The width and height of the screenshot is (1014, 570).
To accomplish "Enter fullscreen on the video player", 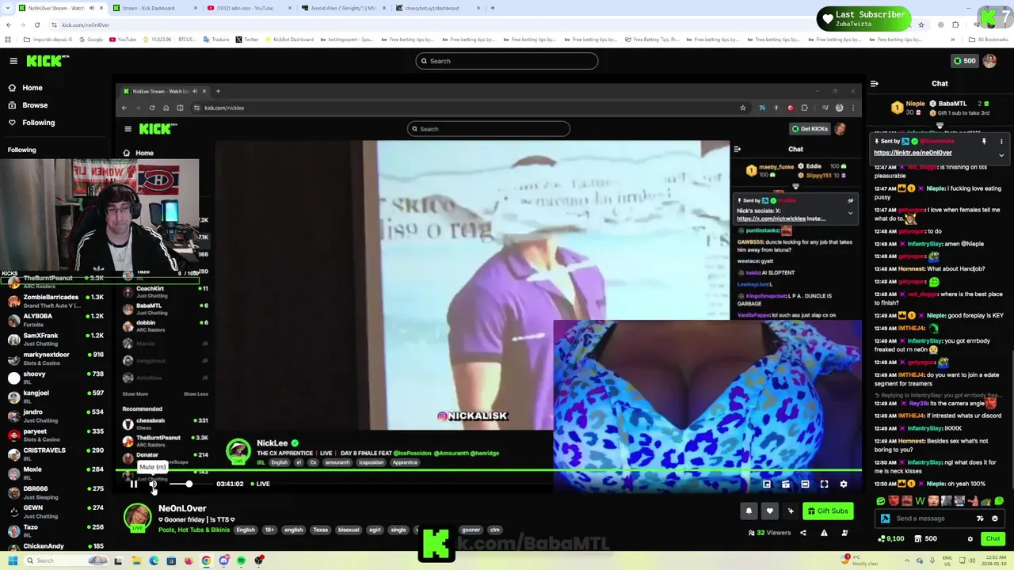I will pos(824,484).
